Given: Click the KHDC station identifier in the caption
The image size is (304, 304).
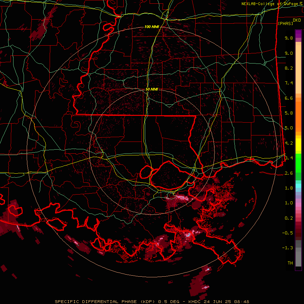Looking at the screenshot, I should pos(194,302).
